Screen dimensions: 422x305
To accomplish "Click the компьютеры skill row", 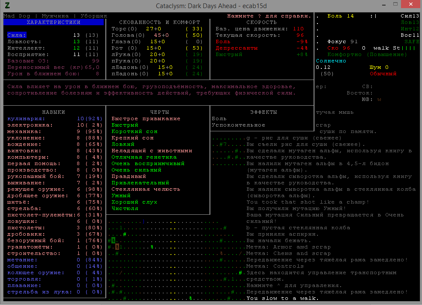I will click(x=55, y=157).
